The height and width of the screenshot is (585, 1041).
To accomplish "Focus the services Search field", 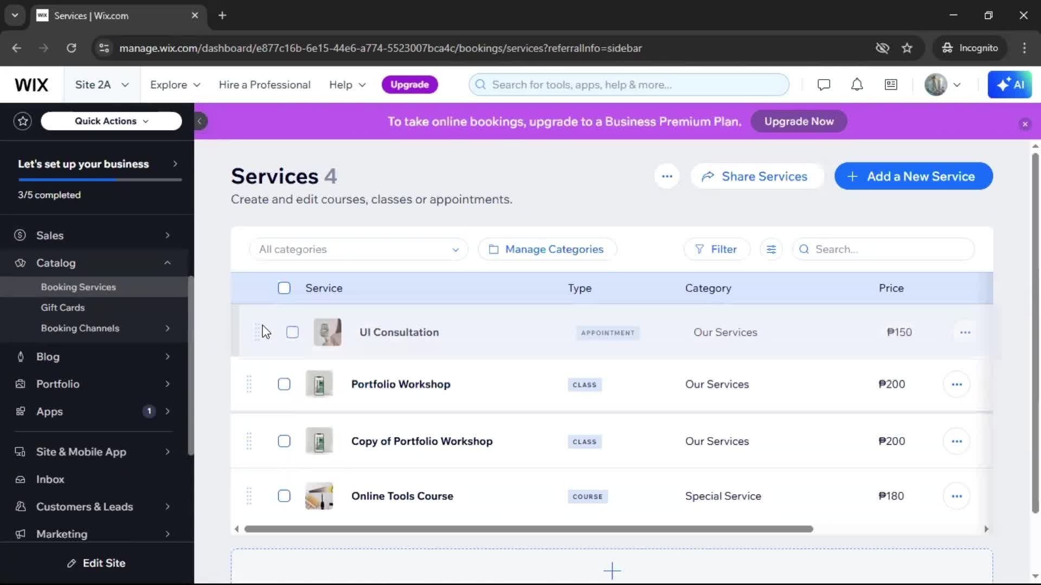I will [883, 249].
